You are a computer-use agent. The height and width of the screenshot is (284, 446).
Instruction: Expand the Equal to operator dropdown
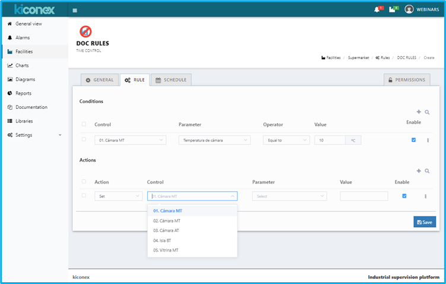point(286,140)
